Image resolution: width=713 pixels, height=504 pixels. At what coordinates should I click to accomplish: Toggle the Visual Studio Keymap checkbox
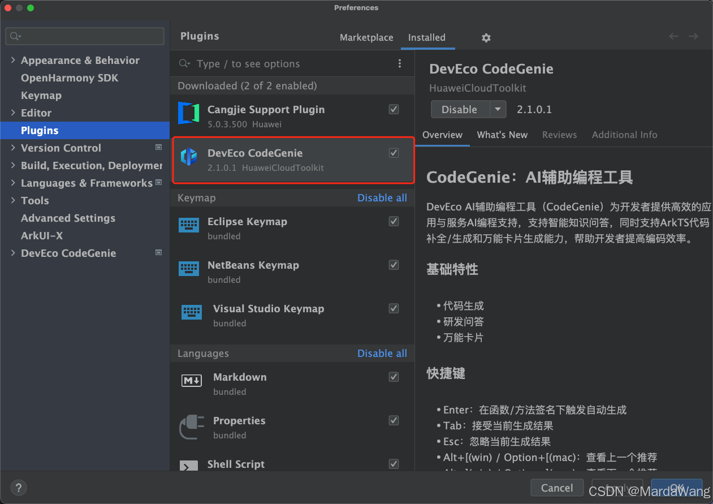point(394,308)
